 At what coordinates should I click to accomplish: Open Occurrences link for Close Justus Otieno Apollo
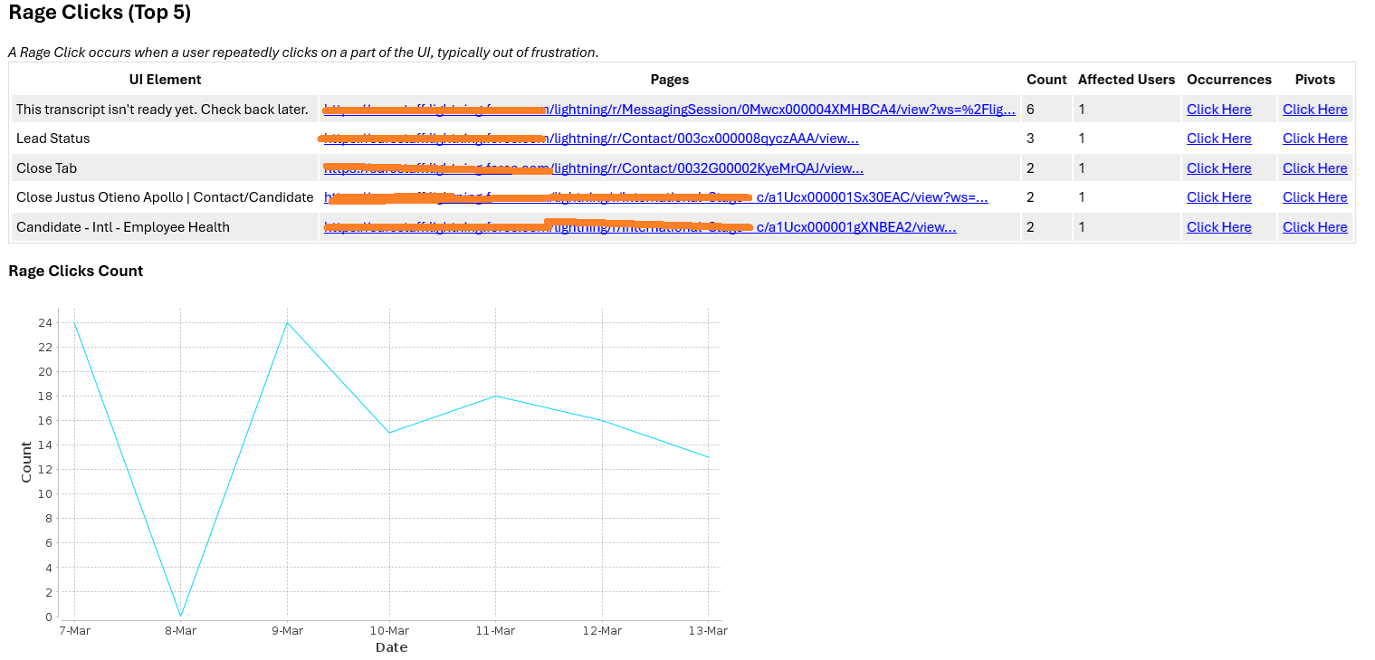[x=1218, y=197]
